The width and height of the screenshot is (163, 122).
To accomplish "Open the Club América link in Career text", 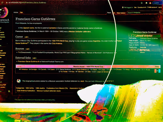I will 57,44.
